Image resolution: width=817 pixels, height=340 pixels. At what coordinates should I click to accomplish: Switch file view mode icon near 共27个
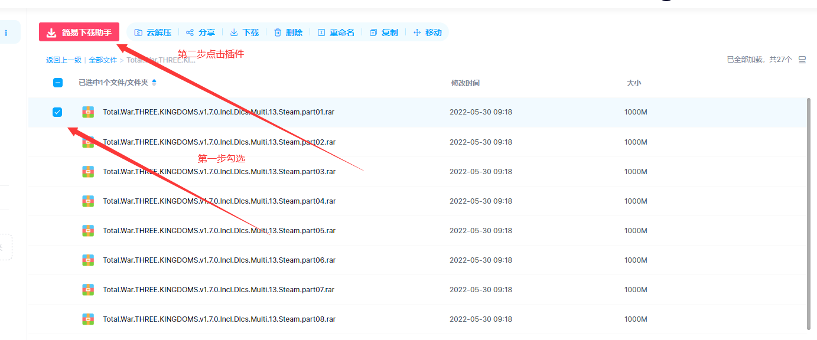click(x=802, y=60)
